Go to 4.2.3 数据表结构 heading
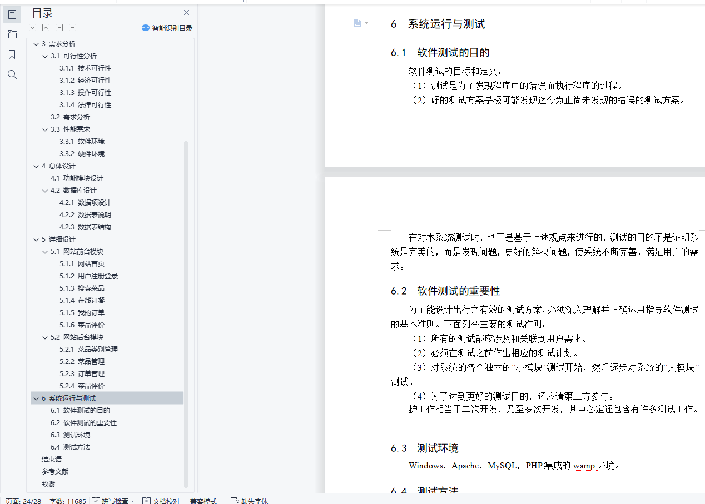Image resolution: width=705 pixels, height=504 pixels. [85, 227]
